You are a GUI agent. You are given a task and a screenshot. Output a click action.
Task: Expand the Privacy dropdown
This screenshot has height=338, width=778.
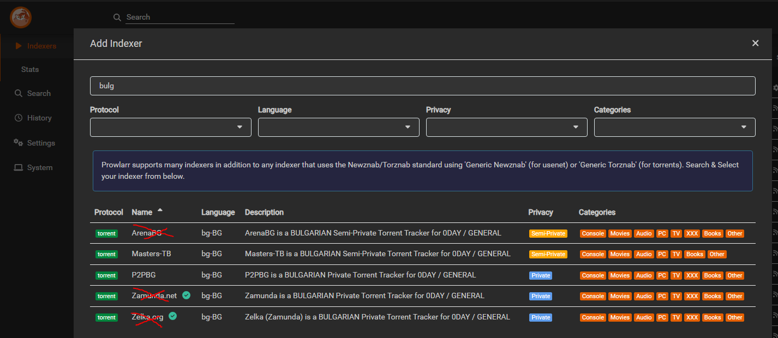tap(506, 127)
